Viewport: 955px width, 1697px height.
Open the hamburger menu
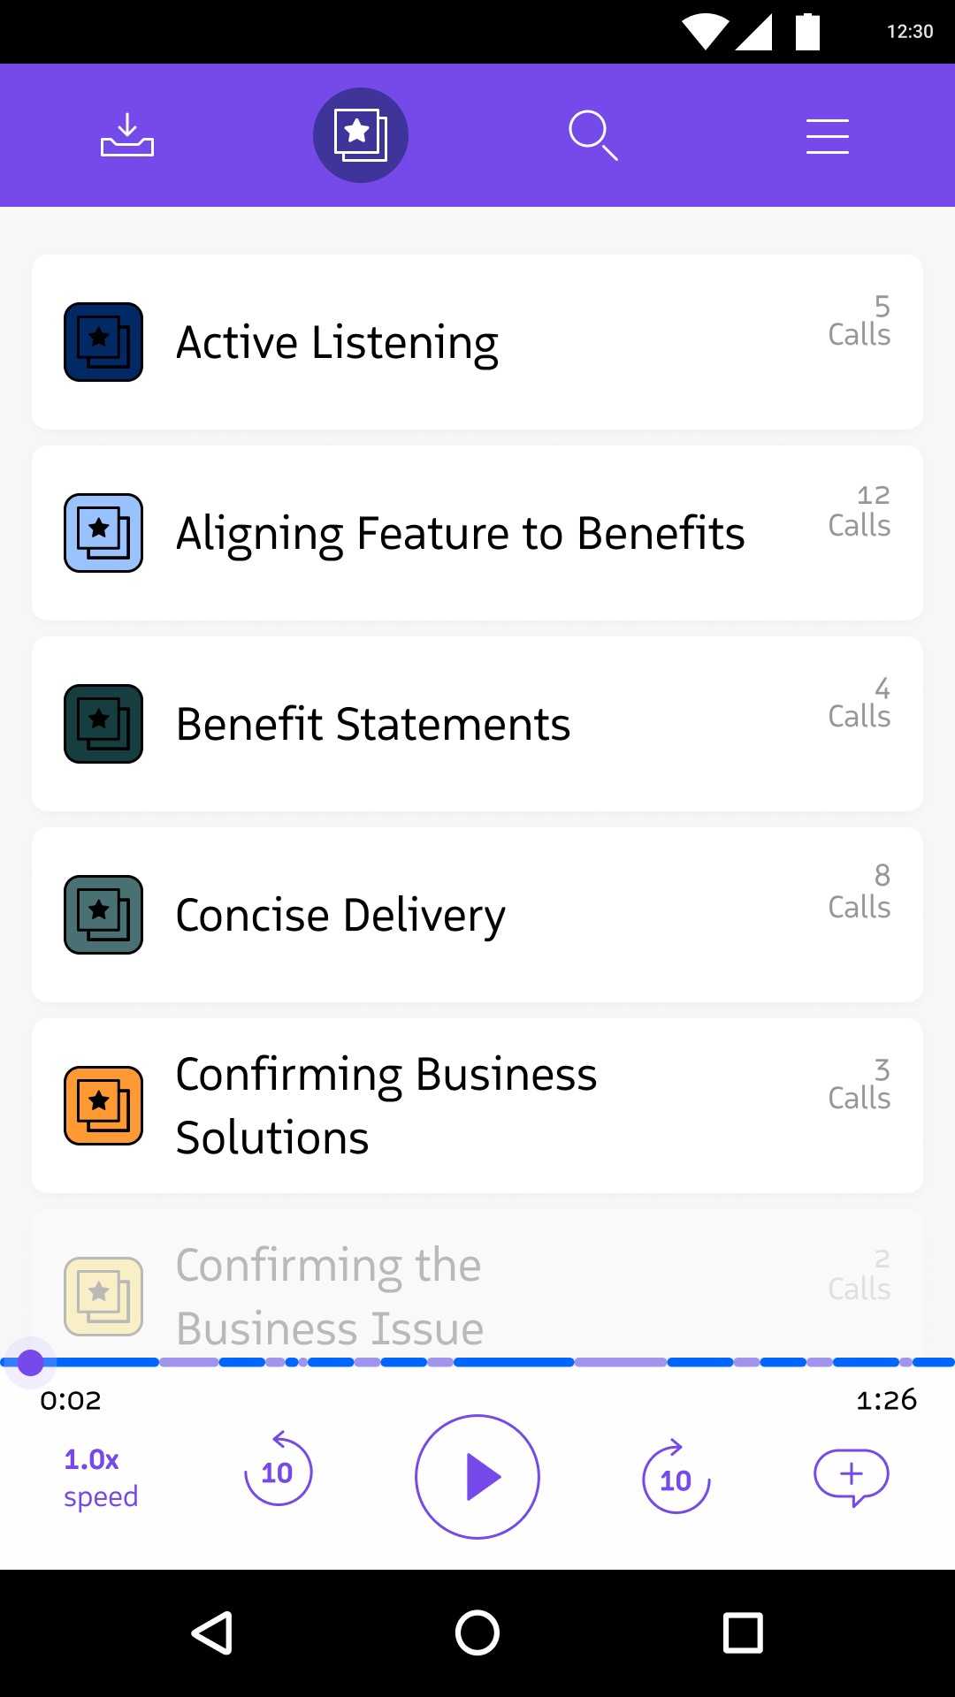[827, 137]
